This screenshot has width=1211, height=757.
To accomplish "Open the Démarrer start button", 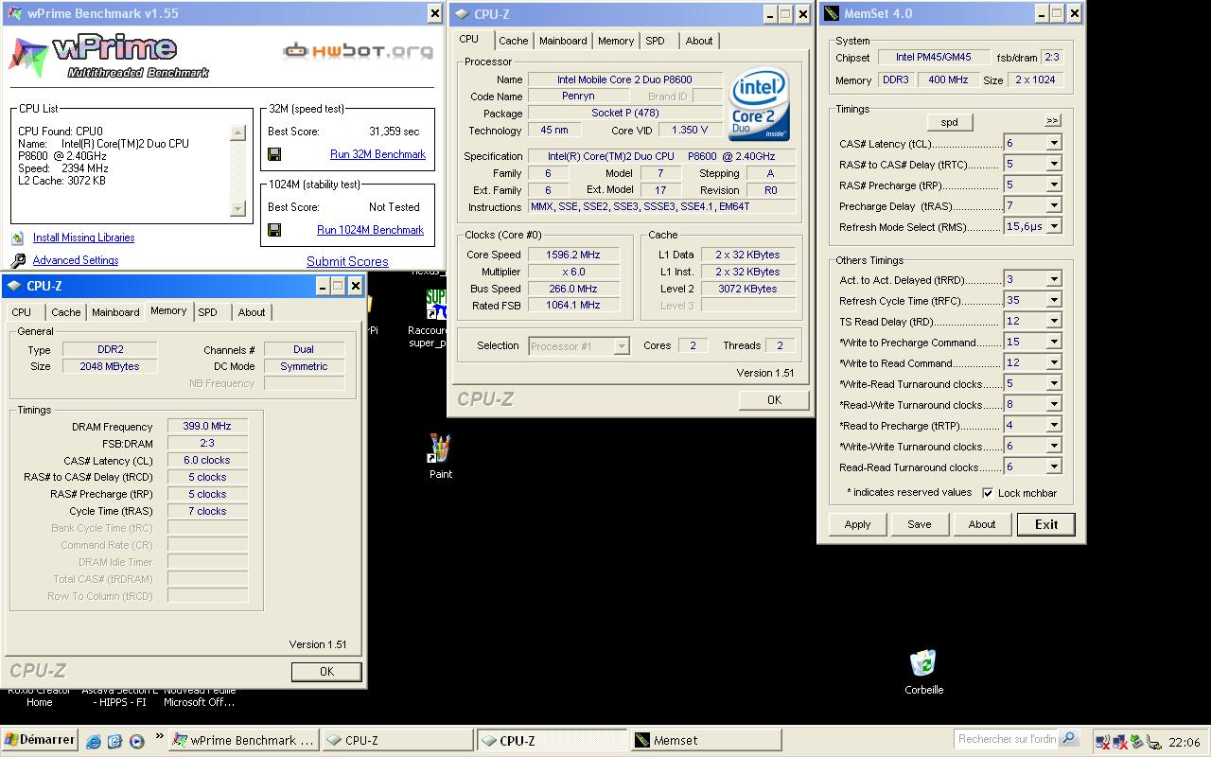I will 40,740.
